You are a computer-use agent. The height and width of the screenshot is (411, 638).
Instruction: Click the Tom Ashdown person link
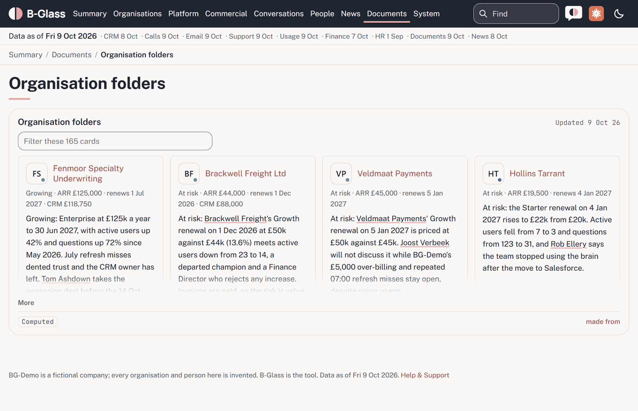[66, 279]
